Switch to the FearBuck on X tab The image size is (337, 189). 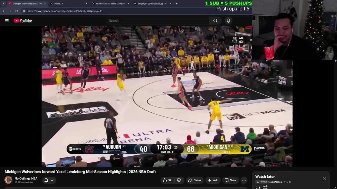[x=111, y=4]
